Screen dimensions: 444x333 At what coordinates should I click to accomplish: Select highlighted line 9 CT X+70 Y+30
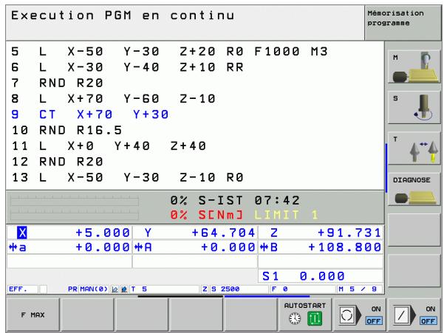coord(90,114)
